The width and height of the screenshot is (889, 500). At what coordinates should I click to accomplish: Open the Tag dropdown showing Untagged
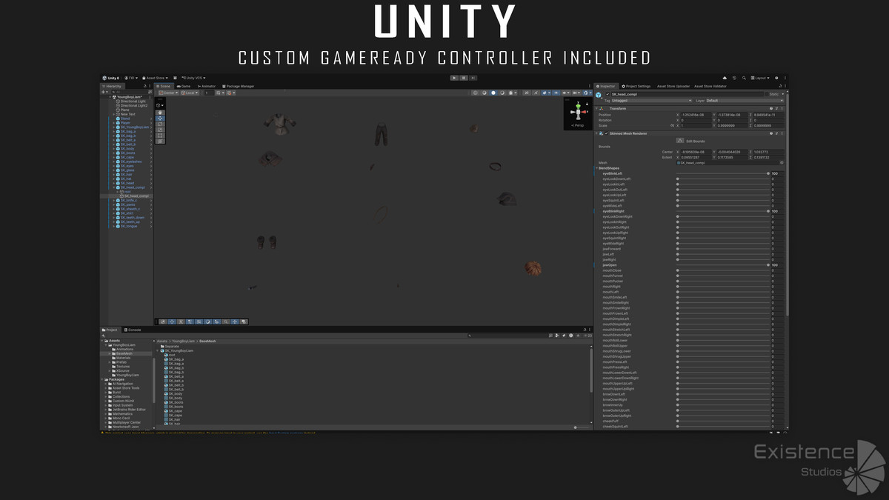point(652,101)
